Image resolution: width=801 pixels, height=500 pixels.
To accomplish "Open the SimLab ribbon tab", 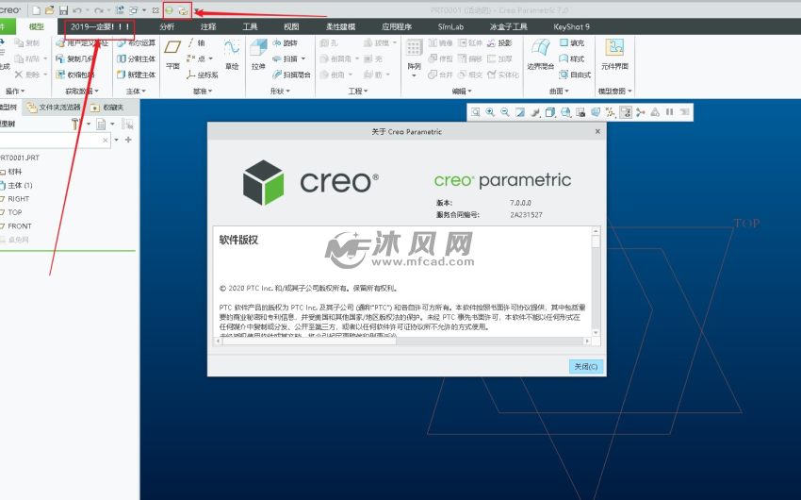I will 450,26.
